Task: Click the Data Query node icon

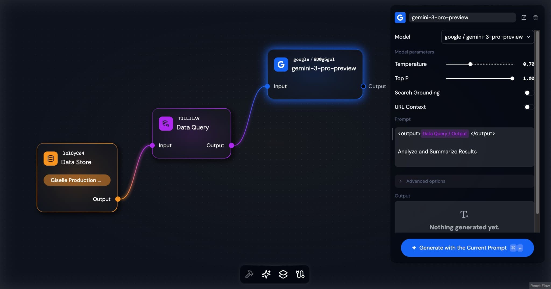Action: tap(166, 124)
